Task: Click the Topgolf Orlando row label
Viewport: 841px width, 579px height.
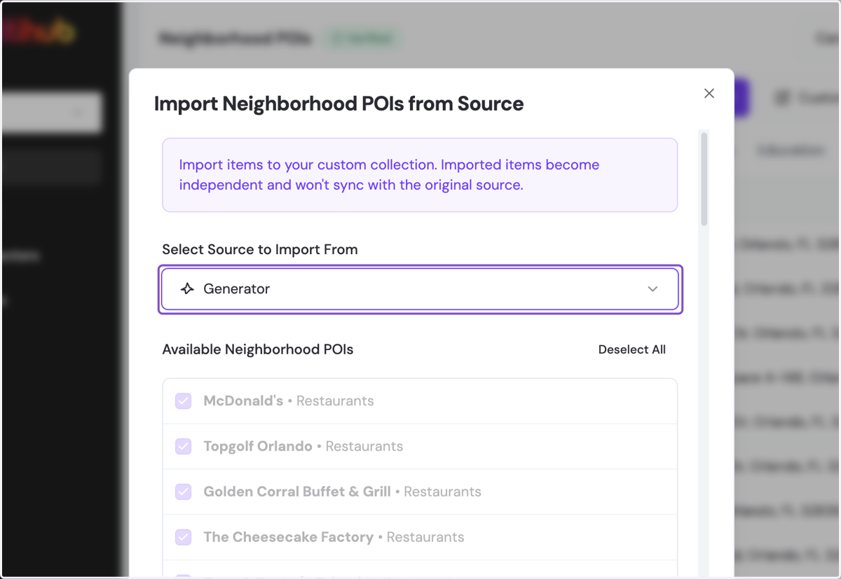Action: tap(258, 447)
